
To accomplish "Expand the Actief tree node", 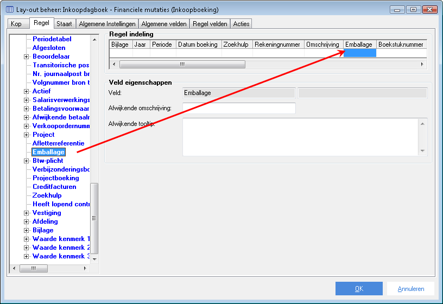I will (26, 92).
